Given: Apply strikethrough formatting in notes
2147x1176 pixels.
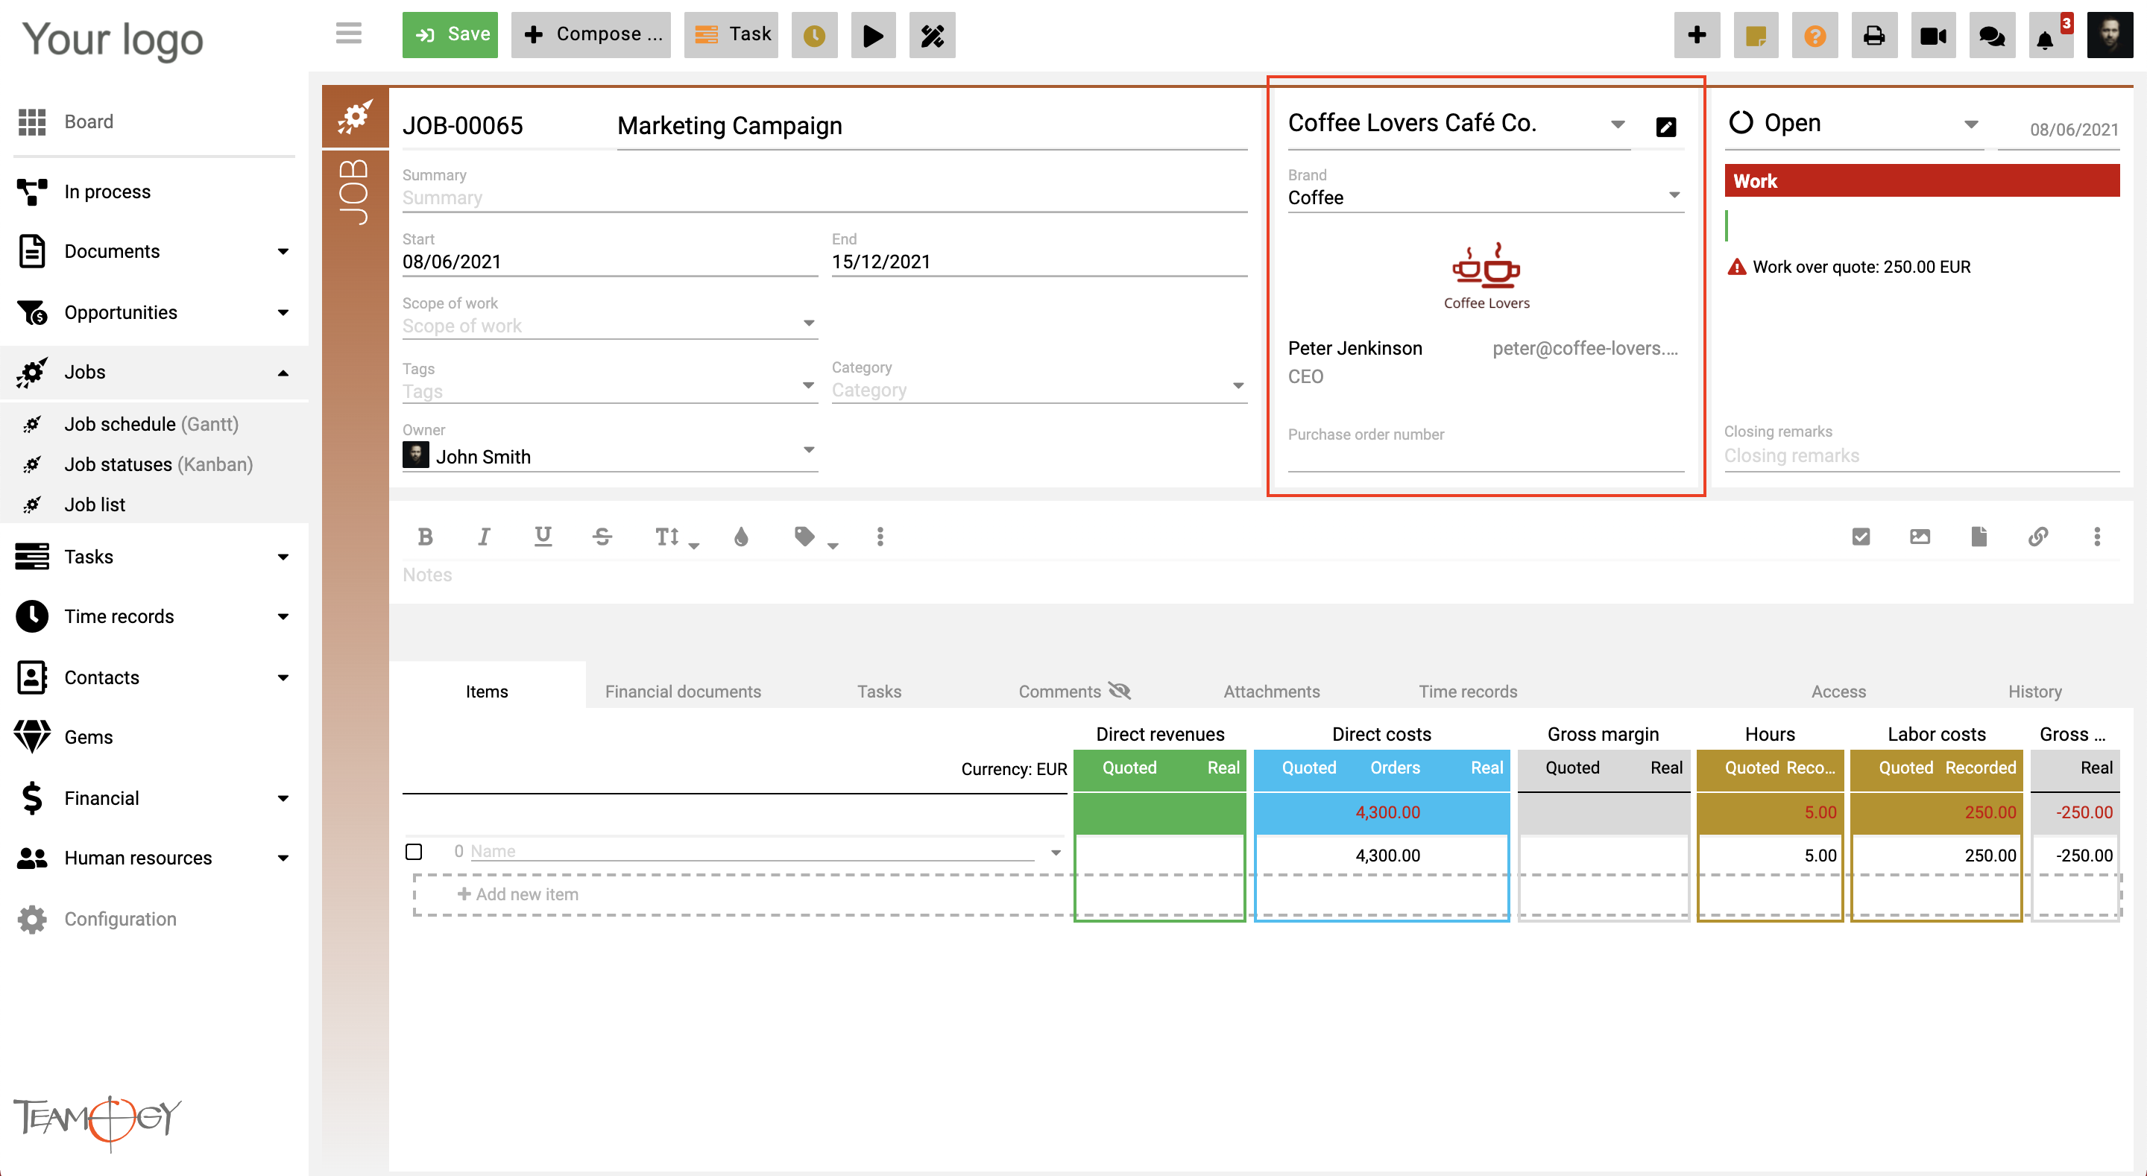Looking at the screenshot, I should pos(602,537).
